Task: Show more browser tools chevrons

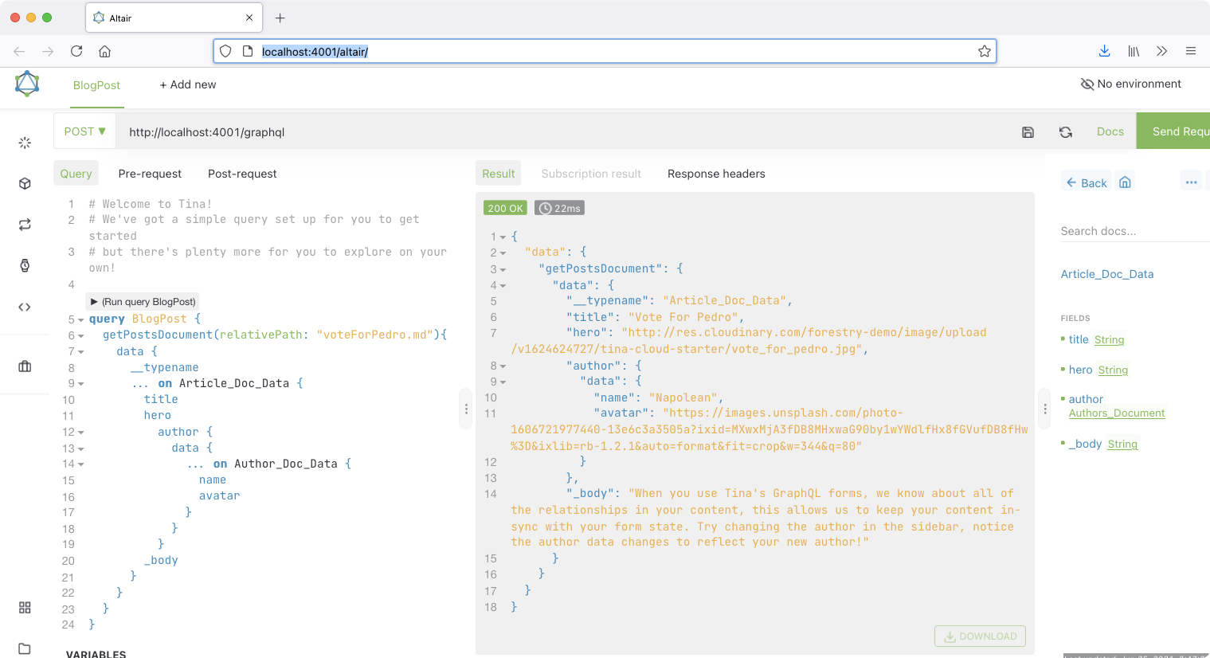Action: coord(1162,51)
